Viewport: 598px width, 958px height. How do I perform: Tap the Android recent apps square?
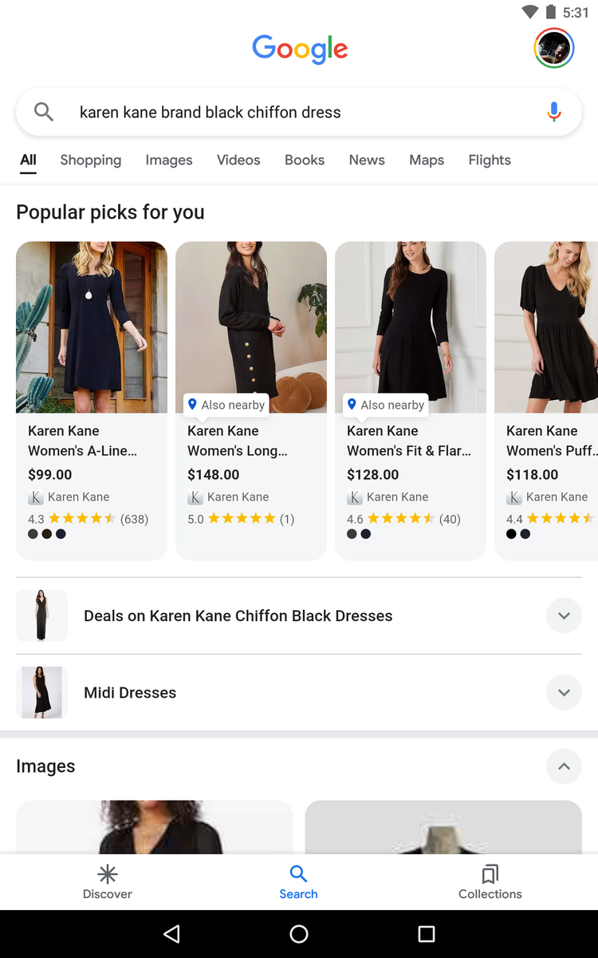(x=427, y=934)
